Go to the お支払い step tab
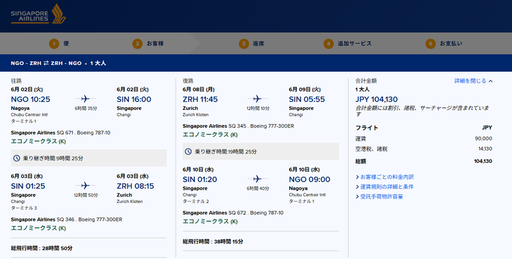 click(444, 44)
